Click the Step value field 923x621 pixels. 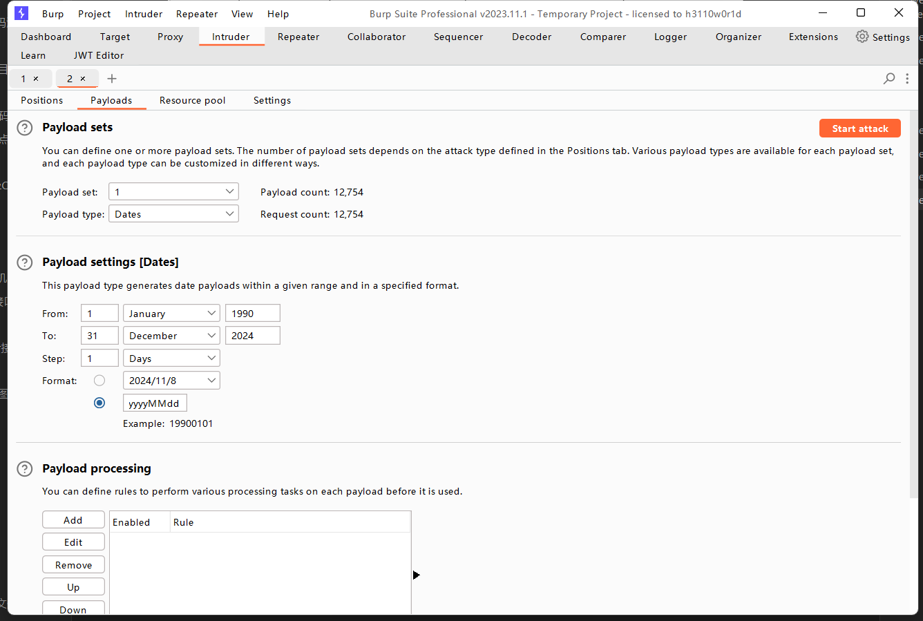click(99, 358)
